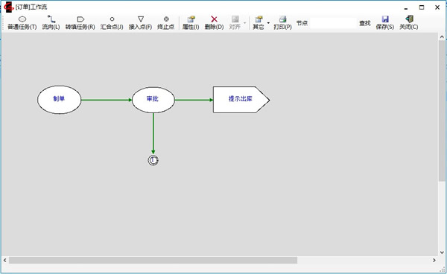This screenshot has height=274, width=447.
Task: Print the workflow with 打印(P)
Action: [282, 23]
